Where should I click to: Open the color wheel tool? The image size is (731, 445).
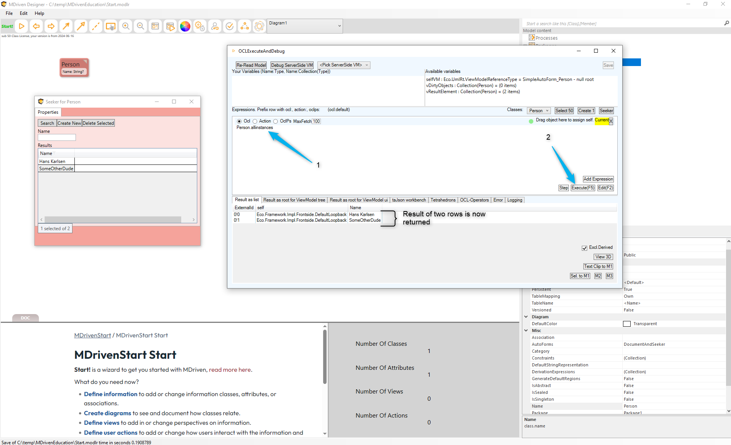tap(185, 26)
